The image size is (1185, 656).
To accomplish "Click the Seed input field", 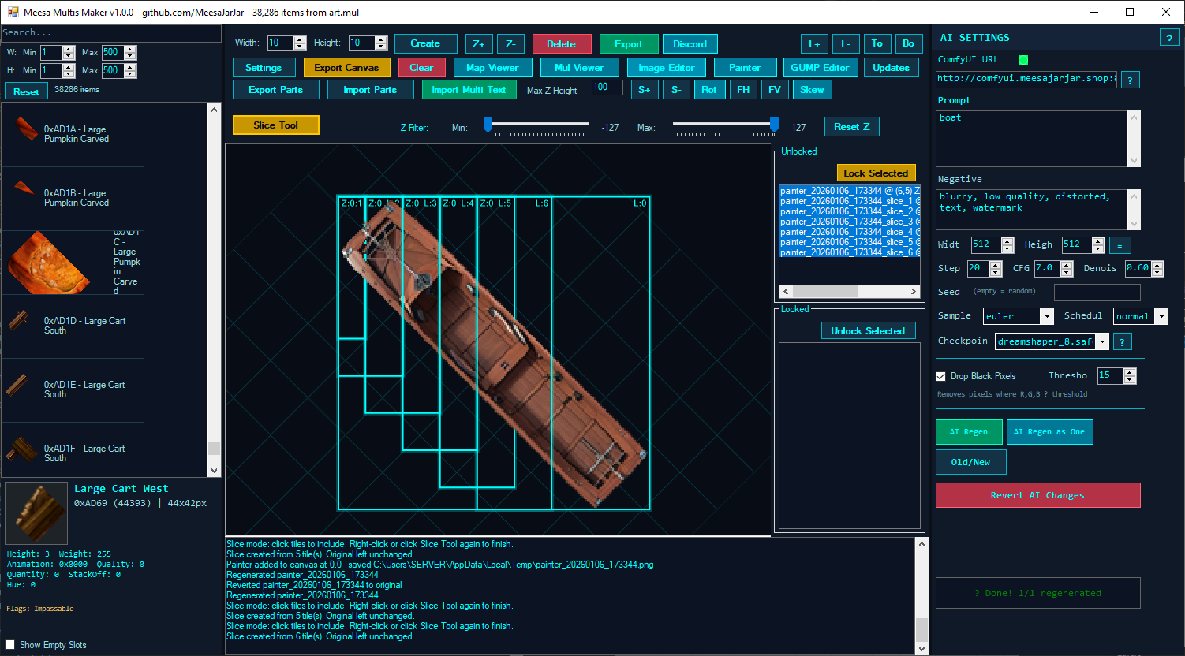I will (x=1097, y=293).
